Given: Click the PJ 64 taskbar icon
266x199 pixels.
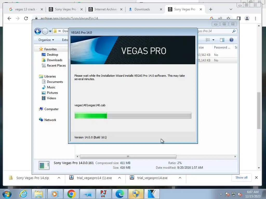Looking at the screenshot, I should (103, 194).
